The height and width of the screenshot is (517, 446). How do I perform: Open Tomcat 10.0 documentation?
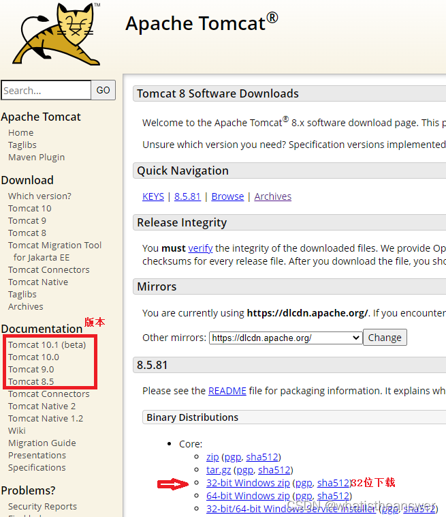click(33, 357)
